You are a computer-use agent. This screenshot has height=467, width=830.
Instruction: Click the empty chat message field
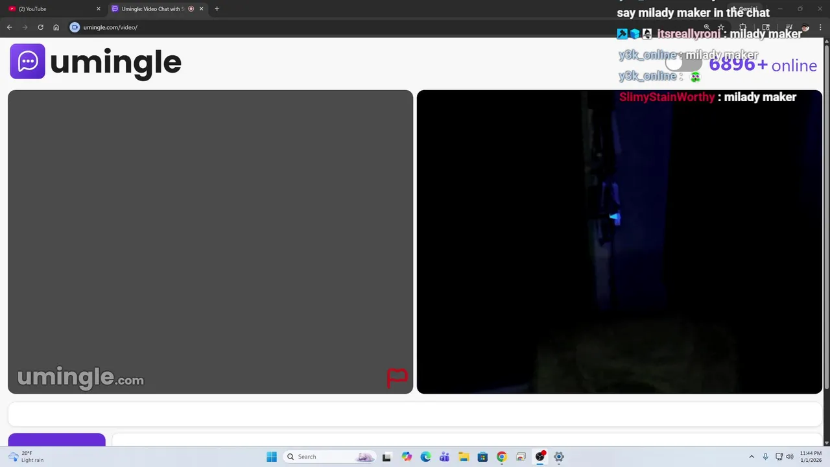[x=415, y=414]
